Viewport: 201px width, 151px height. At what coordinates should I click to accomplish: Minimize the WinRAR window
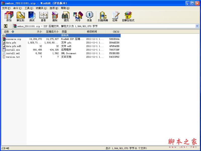[188, 3]
